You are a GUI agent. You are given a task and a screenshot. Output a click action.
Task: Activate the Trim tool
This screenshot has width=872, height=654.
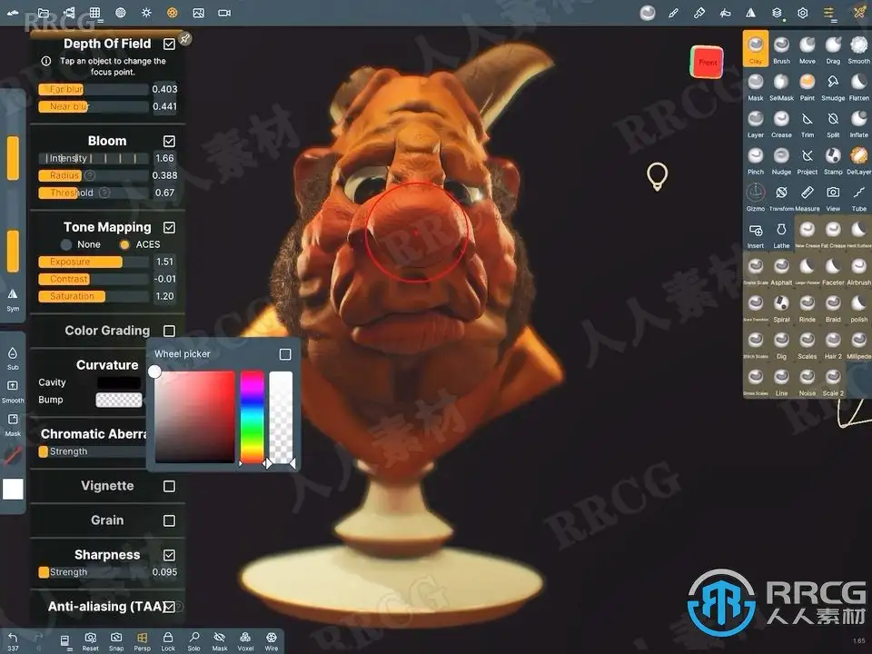pyautogui.click(x=807, y=123)
